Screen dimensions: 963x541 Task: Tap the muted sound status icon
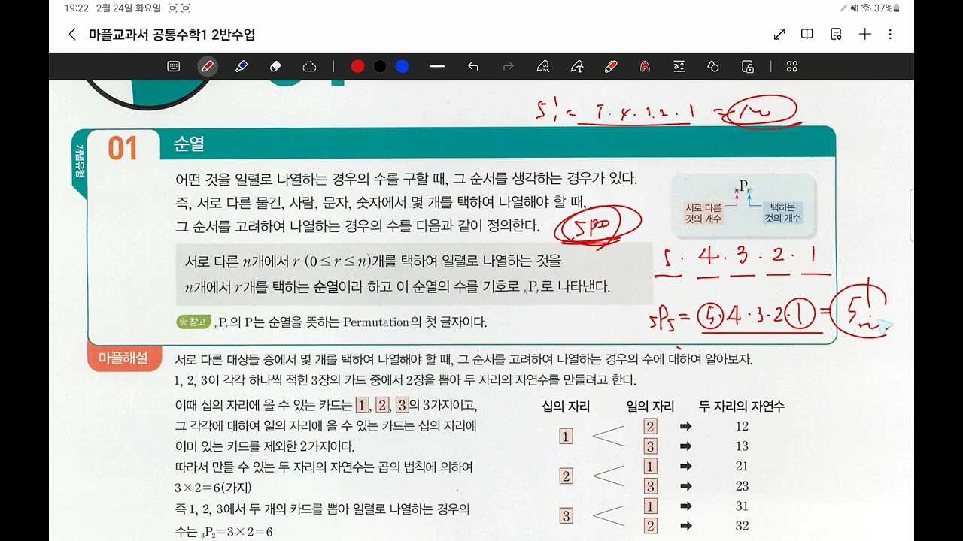click(x=854, y=8)
